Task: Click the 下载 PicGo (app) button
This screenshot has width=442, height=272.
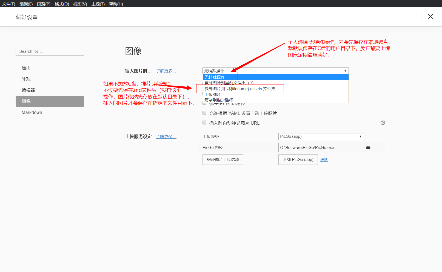Action: point(298,160)
